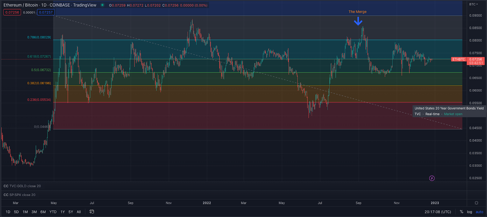Click the 0.5(0.06732) Fibonacci label

point(41,70)
